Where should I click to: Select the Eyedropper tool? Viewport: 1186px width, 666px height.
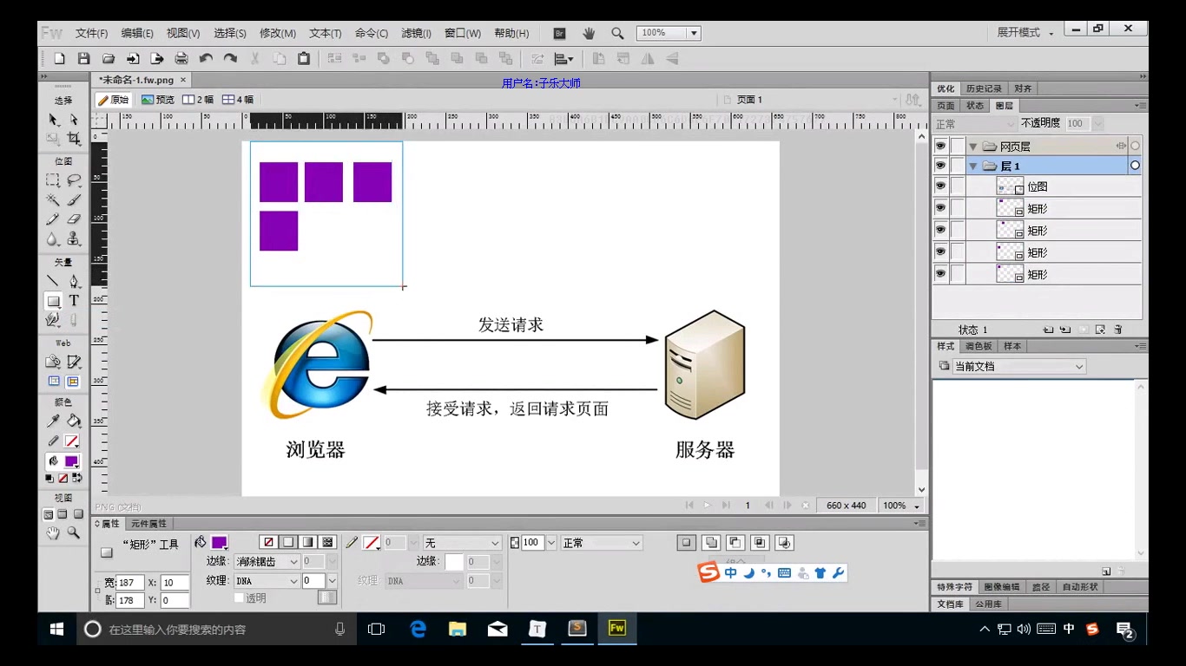[x=53, y=421]
